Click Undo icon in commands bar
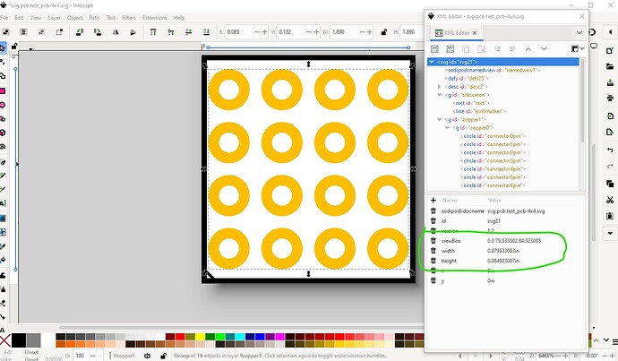This screenshot has width=618, height=361. [x=610, y=150]
